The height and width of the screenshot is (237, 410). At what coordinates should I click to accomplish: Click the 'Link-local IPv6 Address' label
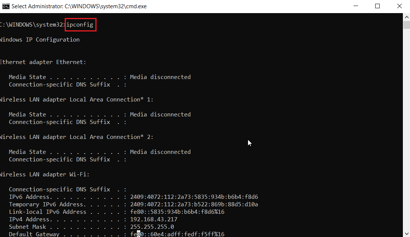click(x=48, y=212)
